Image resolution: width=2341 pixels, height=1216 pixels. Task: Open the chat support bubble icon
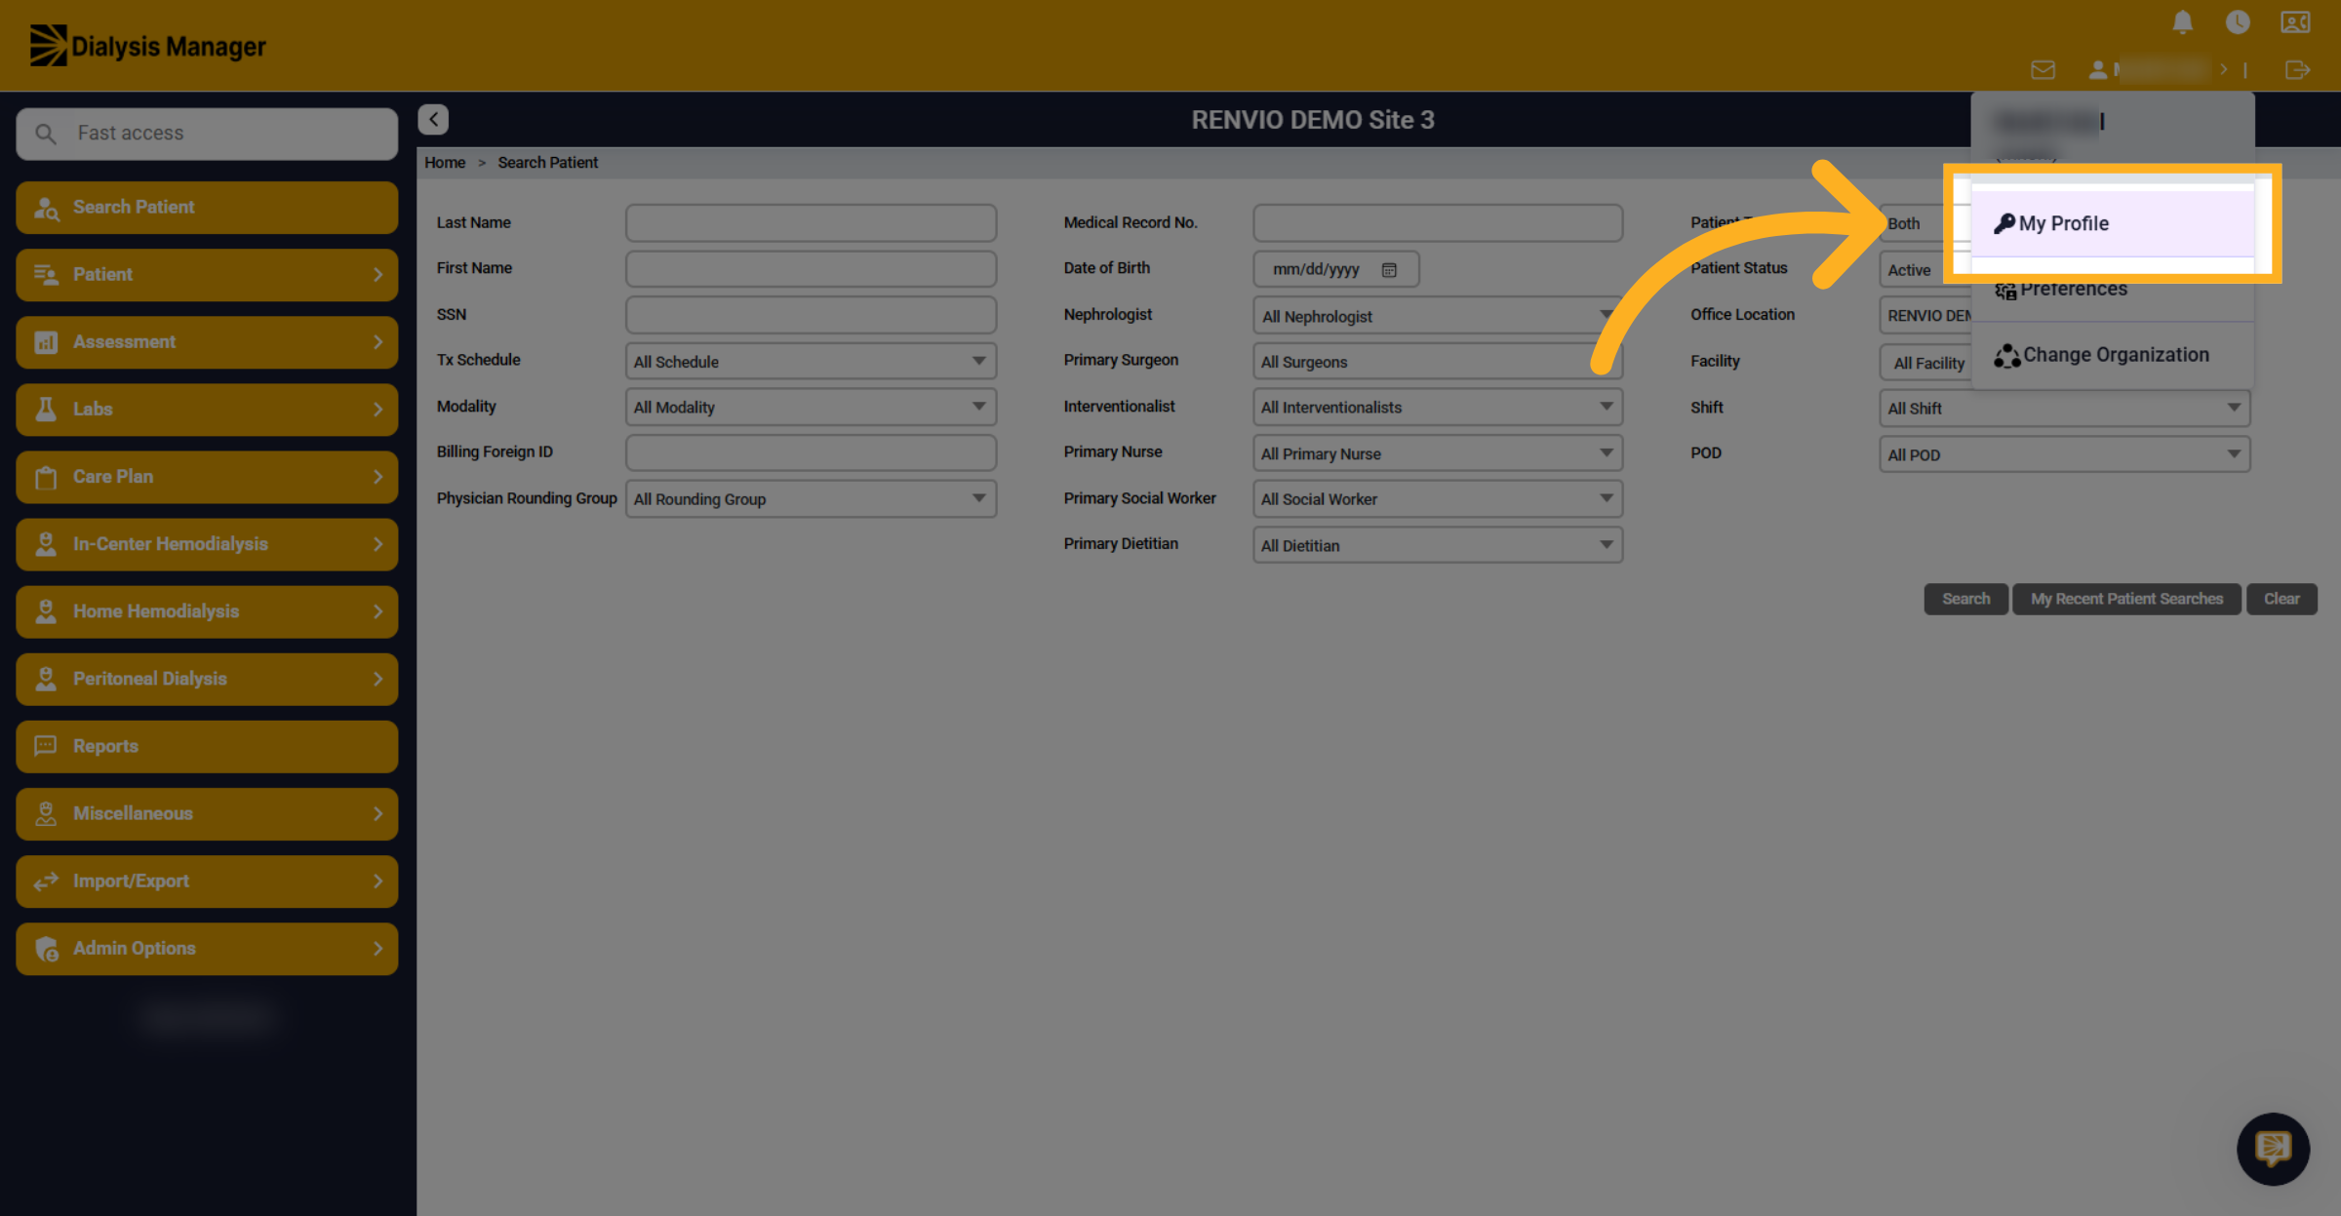(x=2273, y=1148)
